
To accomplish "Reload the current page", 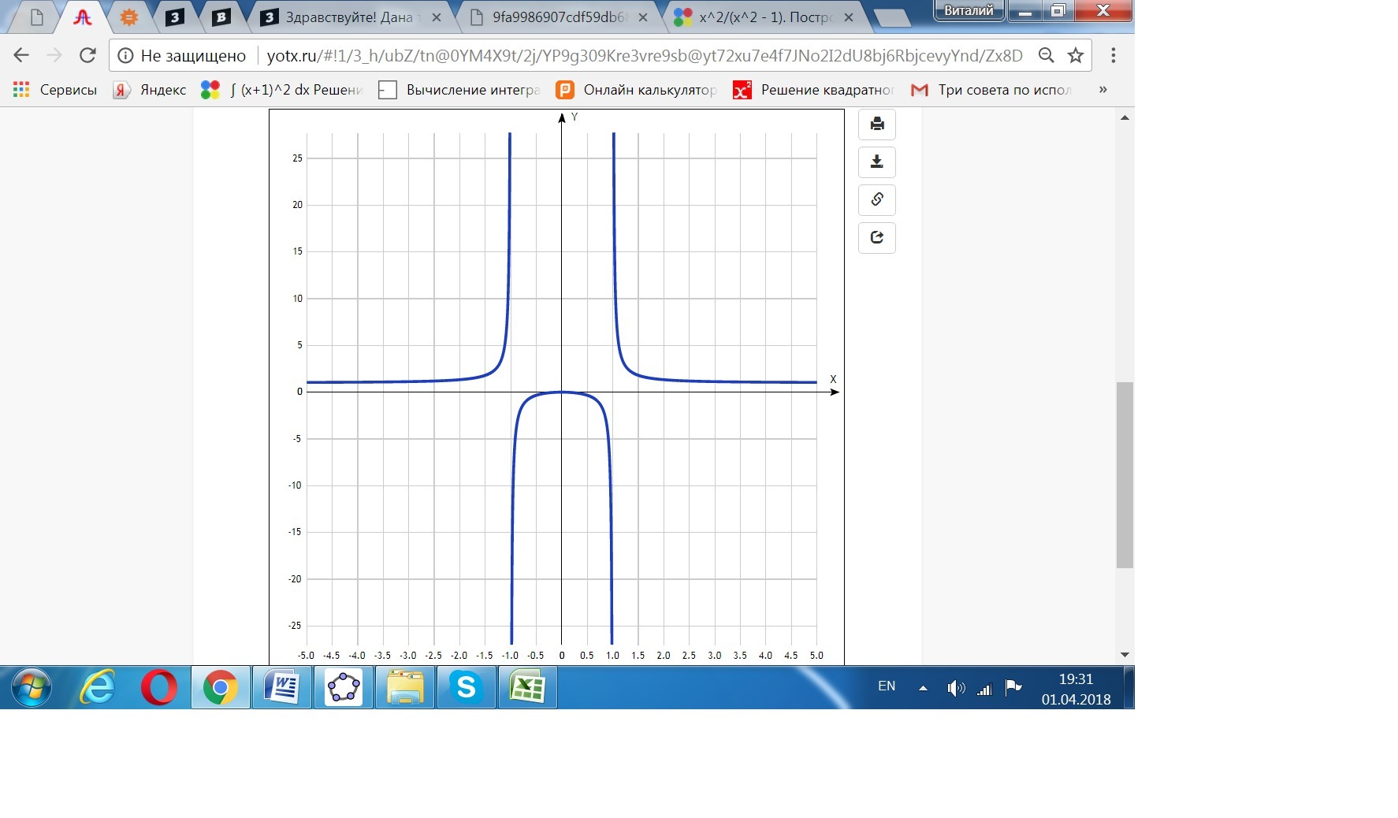I will 87,55.
